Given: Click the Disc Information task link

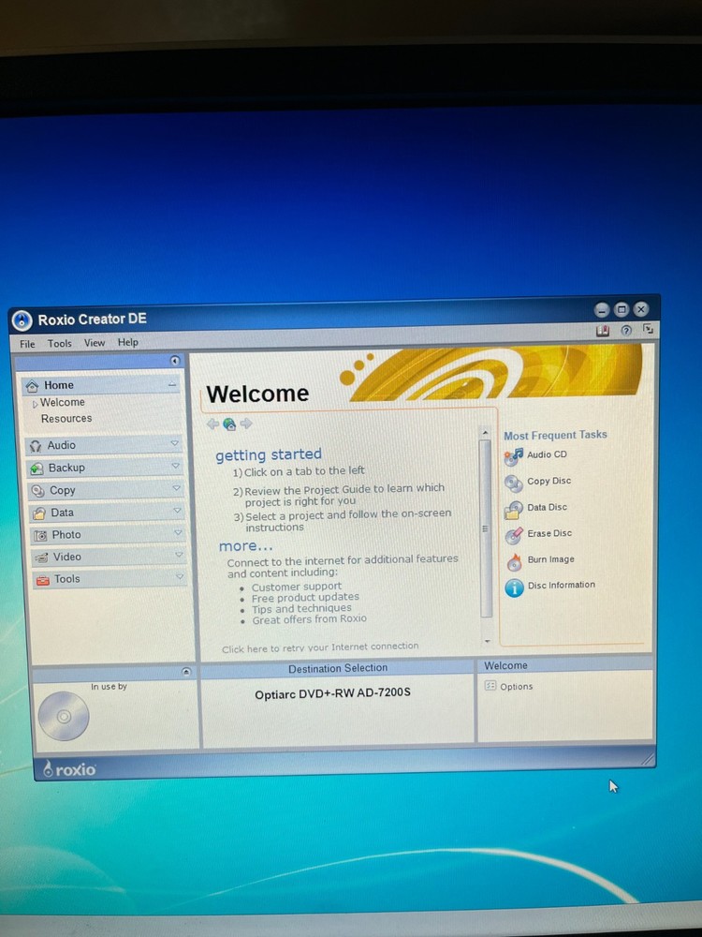Looking at the screenshot, I should 562,585.
